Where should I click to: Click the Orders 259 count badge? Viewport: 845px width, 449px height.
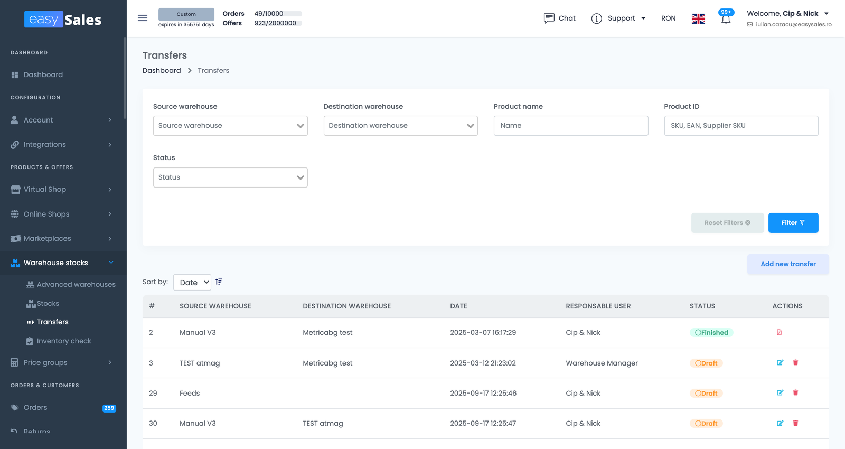(x=109, y=408)
